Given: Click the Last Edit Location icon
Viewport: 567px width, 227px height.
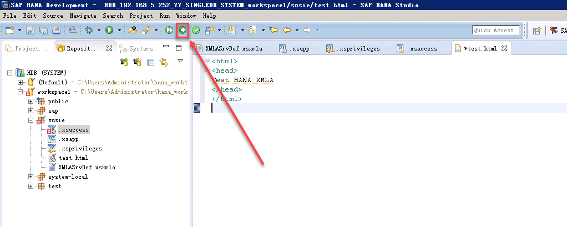Looking at the screenshot, I should pos(274,31).
